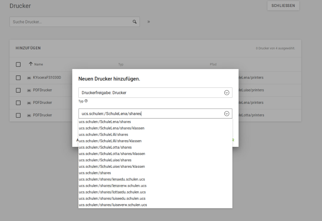Select checkbox of PDFDrucker in SchuleLotta path
This screenshot has width=322, height=221.
pyautogui.click(x=18, y=115)
